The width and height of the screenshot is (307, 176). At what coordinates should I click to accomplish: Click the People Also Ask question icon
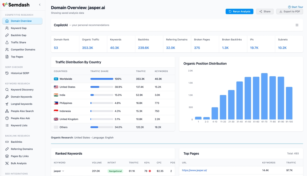[x=7, y=118]
